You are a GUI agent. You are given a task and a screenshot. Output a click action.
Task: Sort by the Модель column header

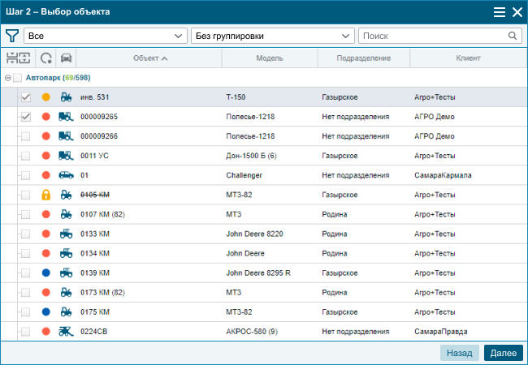(270, 58)
